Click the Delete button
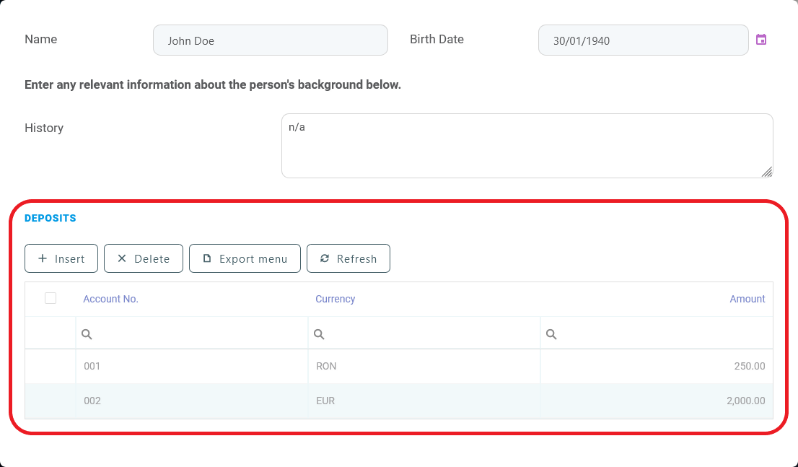The image size is (798, 467). click(x=143, y=258)
